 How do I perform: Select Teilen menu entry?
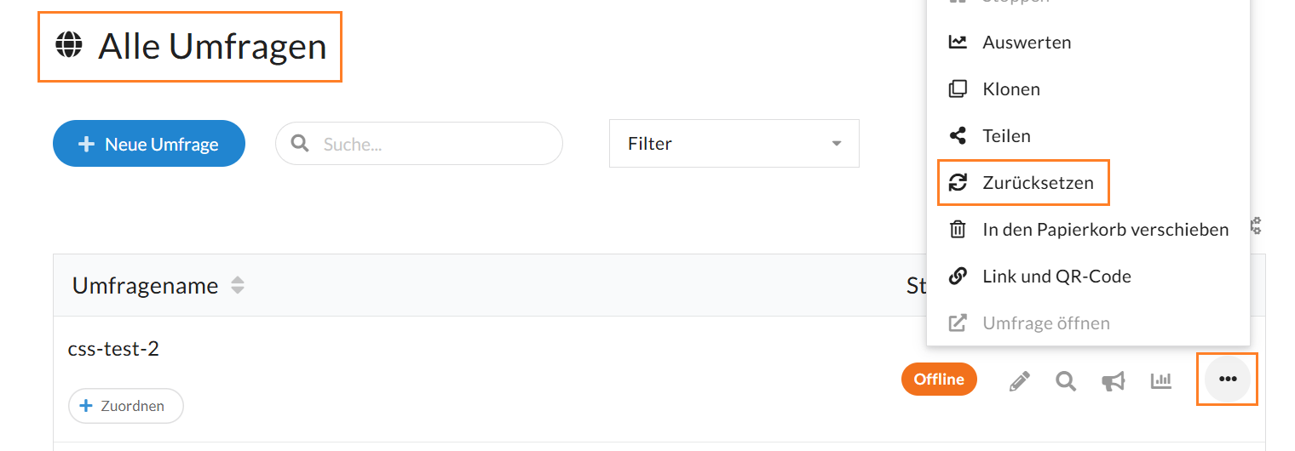[1006, 135]
